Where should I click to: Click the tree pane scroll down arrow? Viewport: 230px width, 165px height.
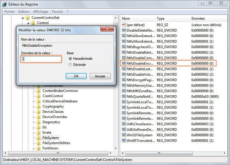[116, 148]
